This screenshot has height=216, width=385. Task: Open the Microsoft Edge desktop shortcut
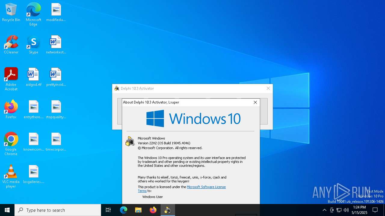[x=33, y=14]
